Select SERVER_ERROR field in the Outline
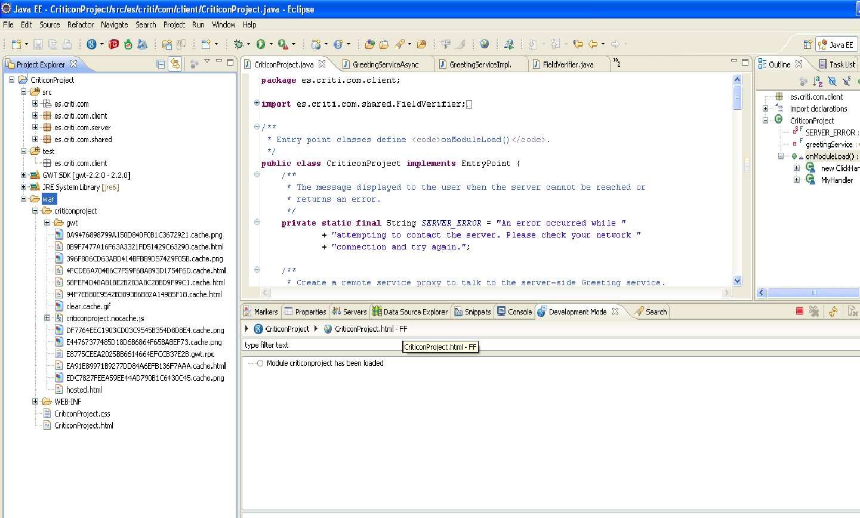 click(x=830, y=132)
